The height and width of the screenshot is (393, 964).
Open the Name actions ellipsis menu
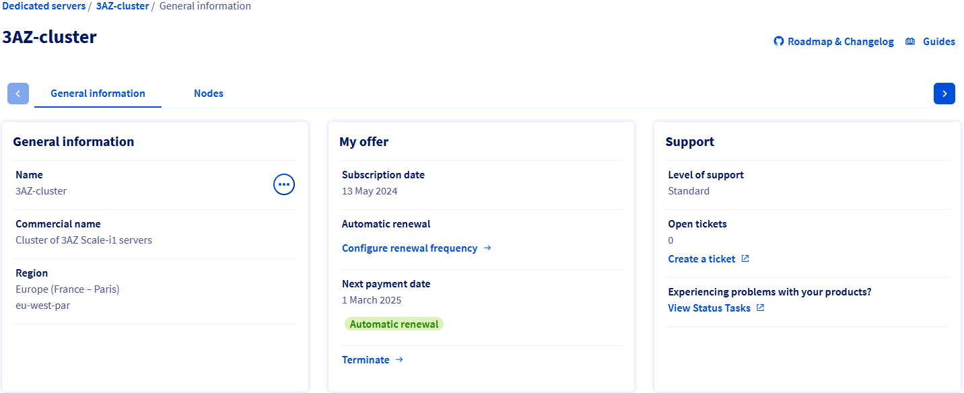coord(284,184)
